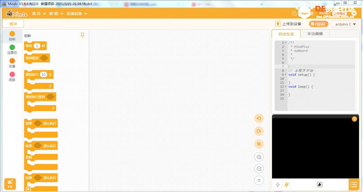Click the void setup() code line
The image size is (363, 192).
302,75
